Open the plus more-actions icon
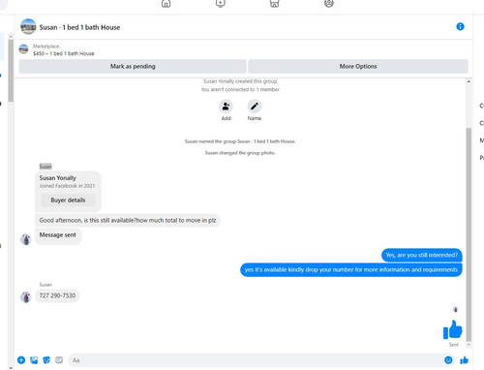The image size is (484, 370). coord(21,360)
